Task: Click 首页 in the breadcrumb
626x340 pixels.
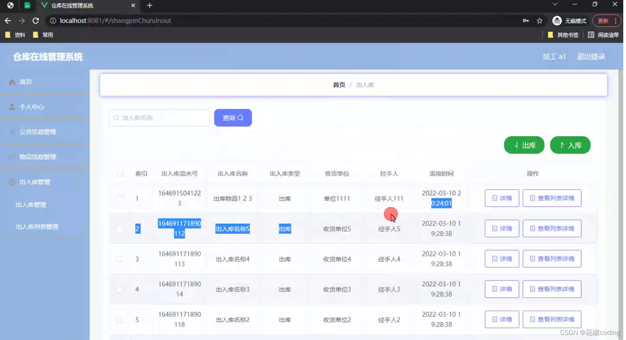Action: point(339,85)
